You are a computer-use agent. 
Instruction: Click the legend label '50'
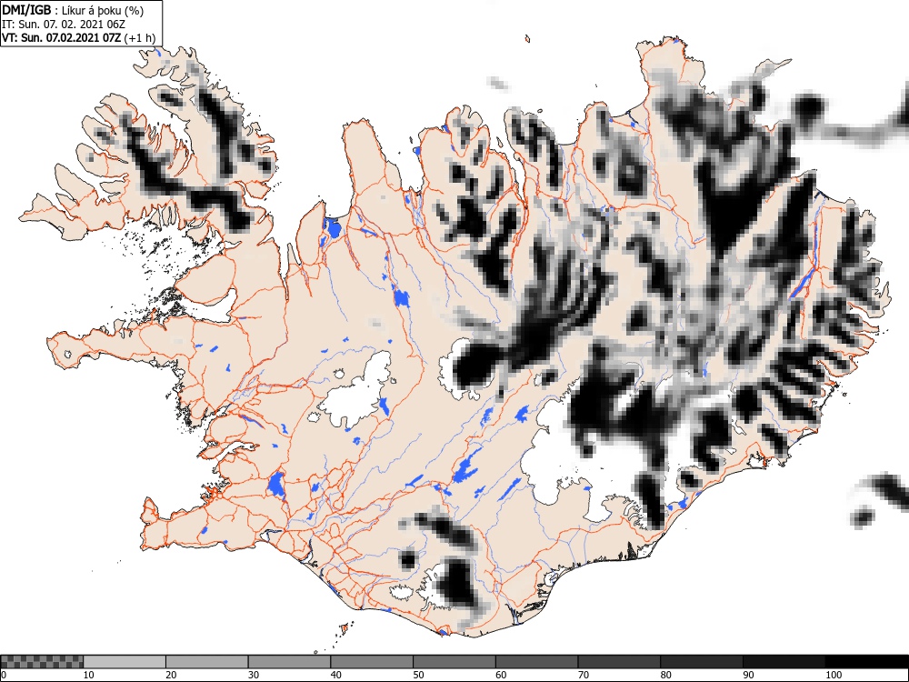pos(418,675)
